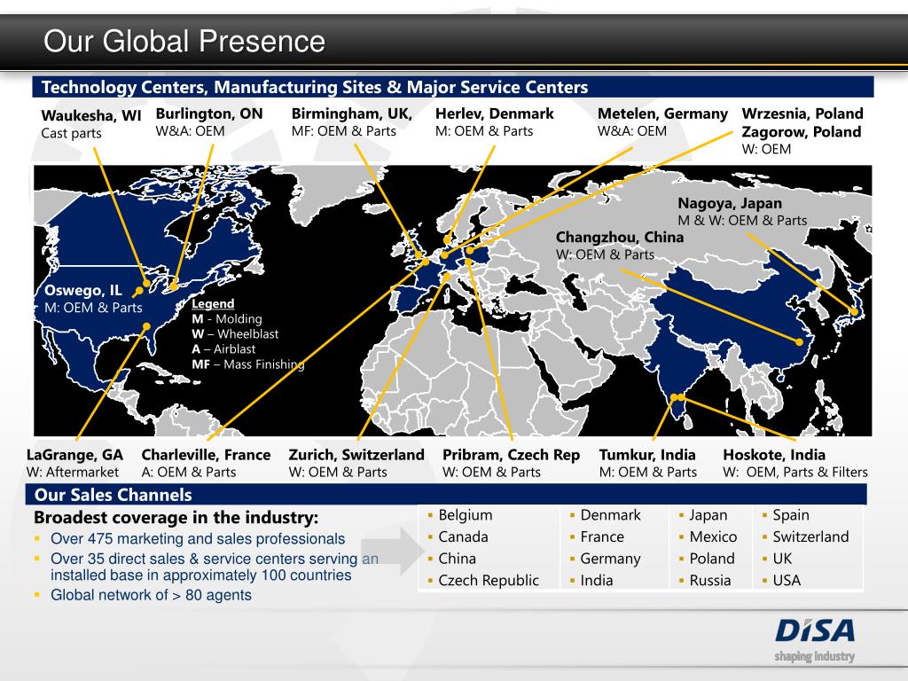The width and height of the screenshot is (908, 681).
Task: Click "Poland" in the sales channels country list
Action: pos(712,559)
